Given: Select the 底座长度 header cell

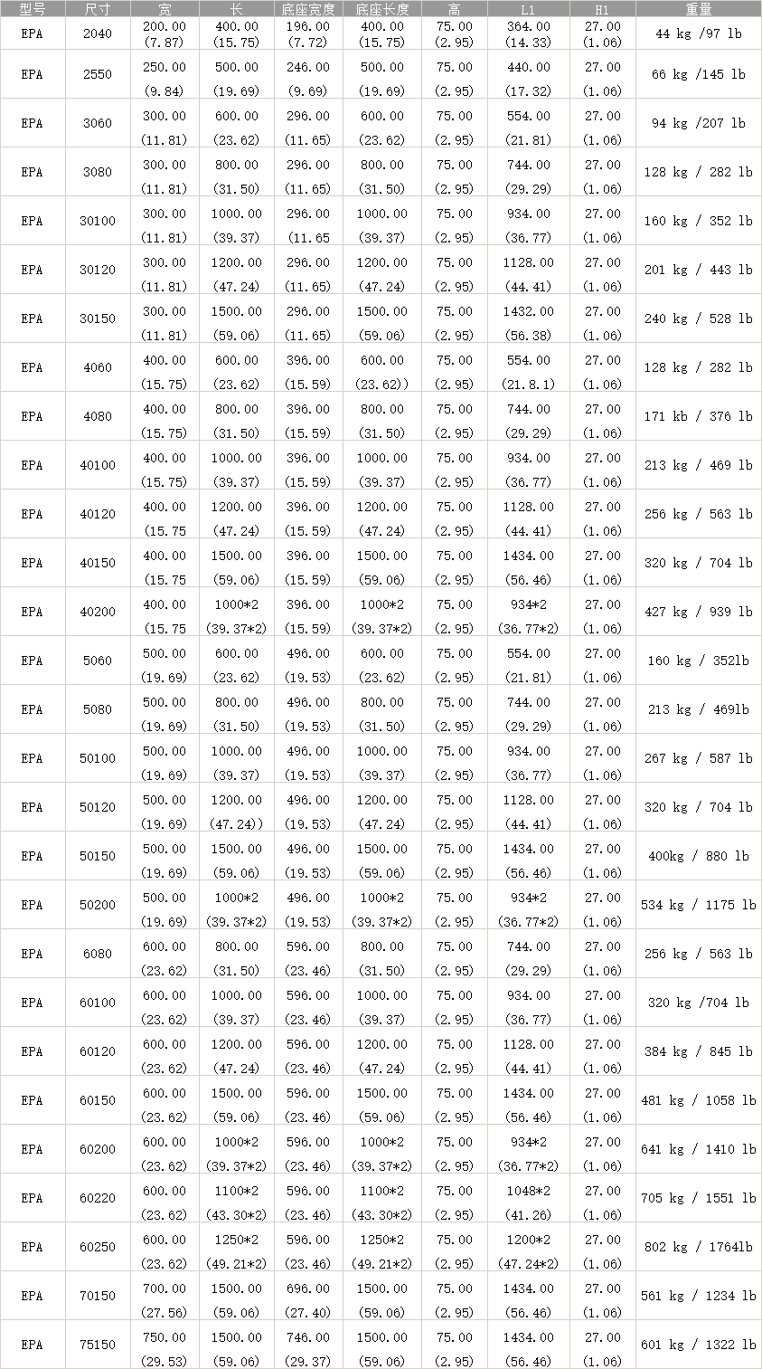Looking at the screenshot, I should pyautogui.click(x=382, y=10).
